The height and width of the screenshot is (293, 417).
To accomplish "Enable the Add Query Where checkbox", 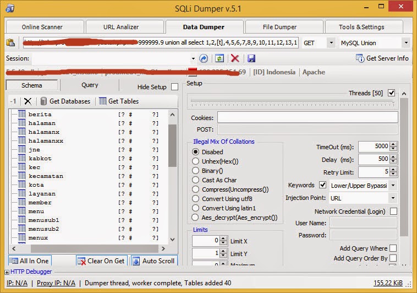I will 393,248.
